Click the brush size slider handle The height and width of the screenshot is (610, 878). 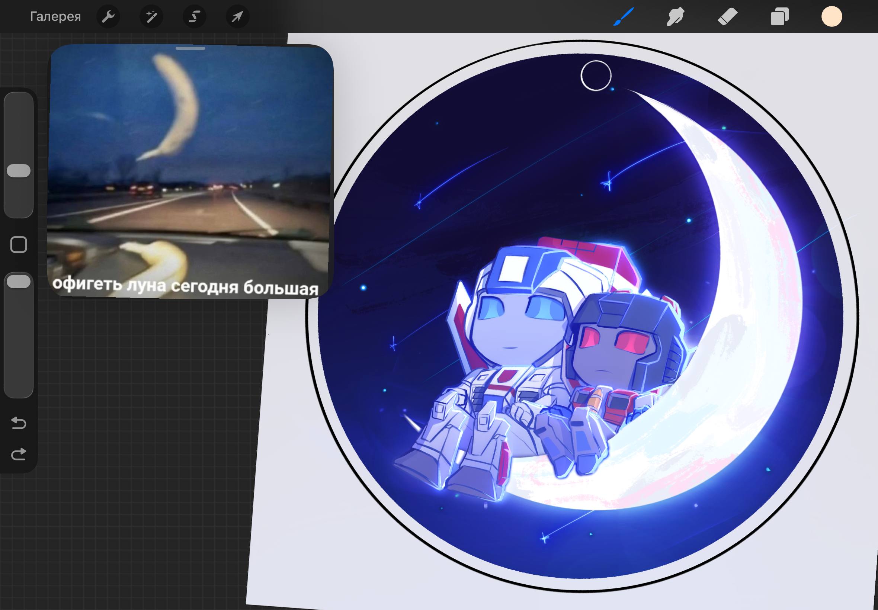pyautogui.click(x=19, y=170)
